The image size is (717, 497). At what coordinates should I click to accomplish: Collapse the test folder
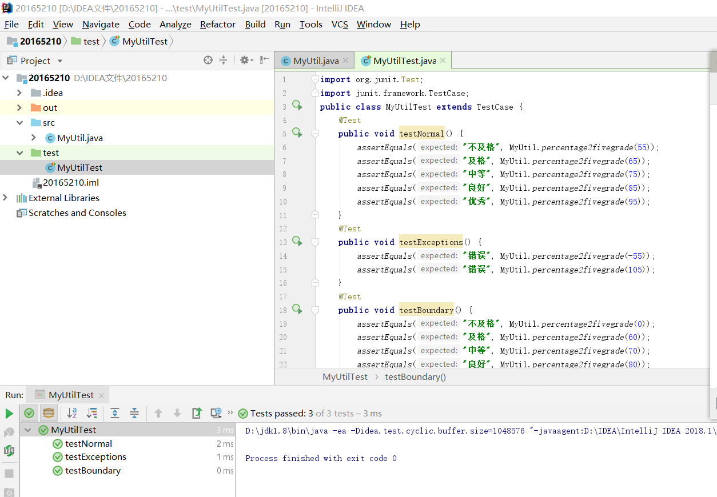19,153
